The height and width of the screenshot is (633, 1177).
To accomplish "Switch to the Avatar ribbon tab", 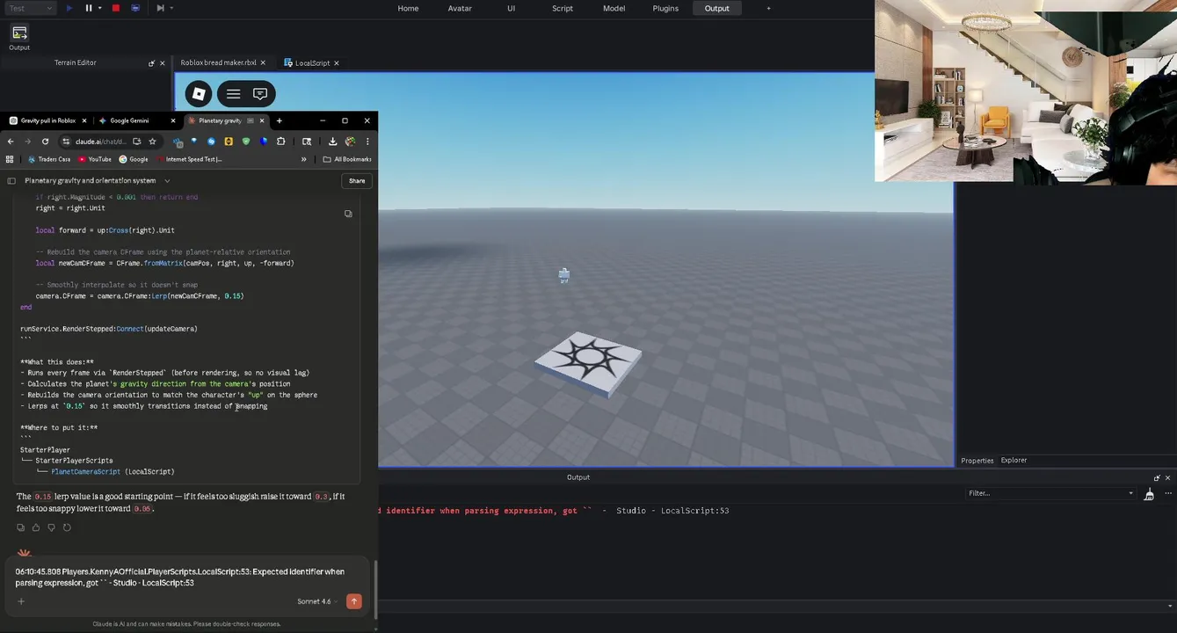I will click(460, 8).
